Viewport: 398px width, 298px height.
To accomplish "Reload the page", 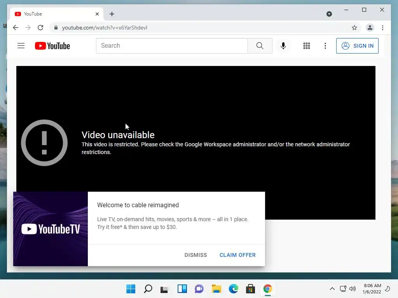I will tap(40, 28).
